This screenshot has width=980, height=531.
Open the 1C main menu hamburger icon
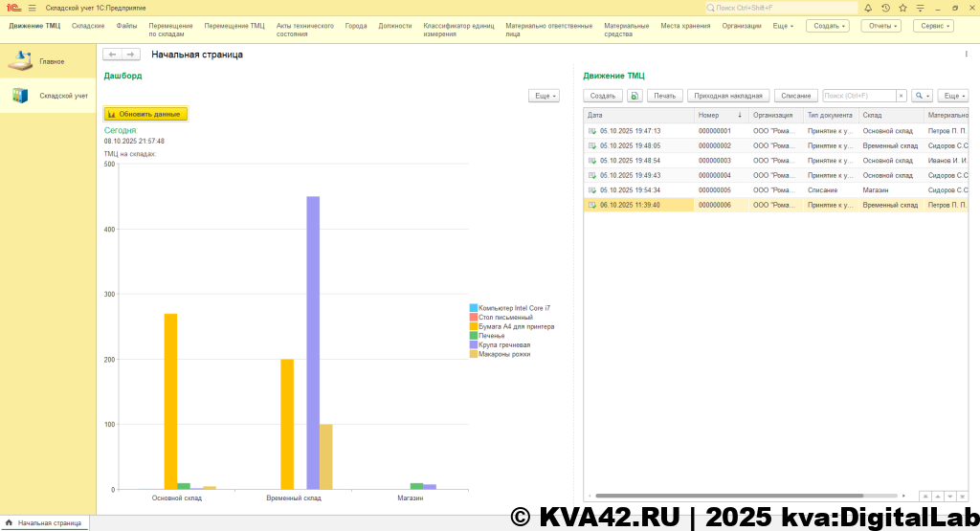920,8
